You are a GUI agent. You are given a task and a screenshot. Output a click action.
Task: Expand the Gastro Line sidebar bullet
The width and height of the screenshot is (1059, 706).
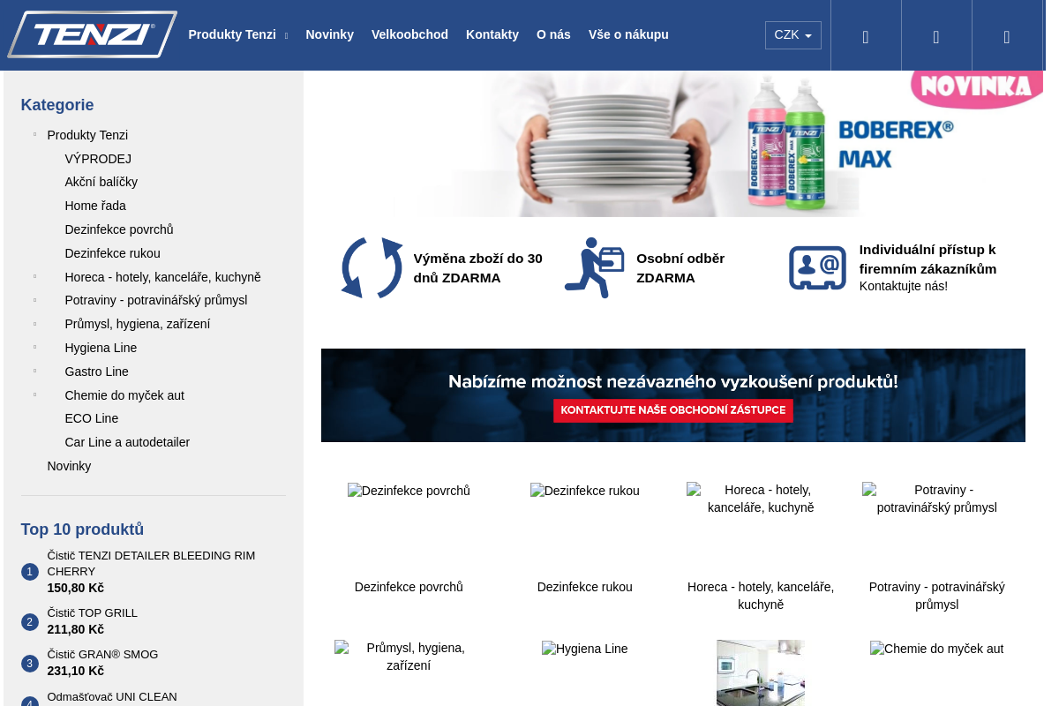34,371
